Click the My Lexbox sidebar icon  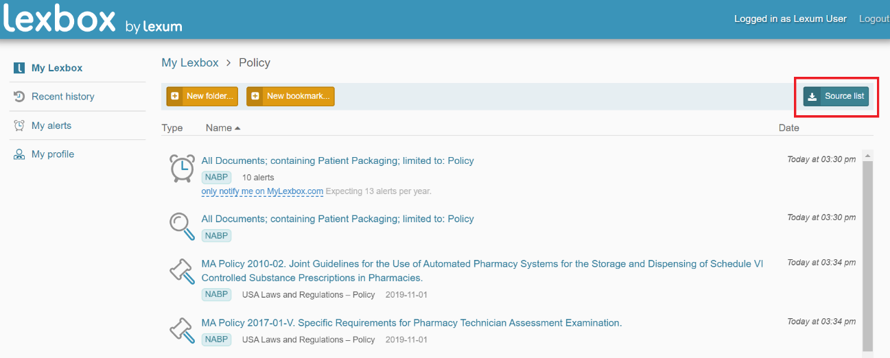19,68
